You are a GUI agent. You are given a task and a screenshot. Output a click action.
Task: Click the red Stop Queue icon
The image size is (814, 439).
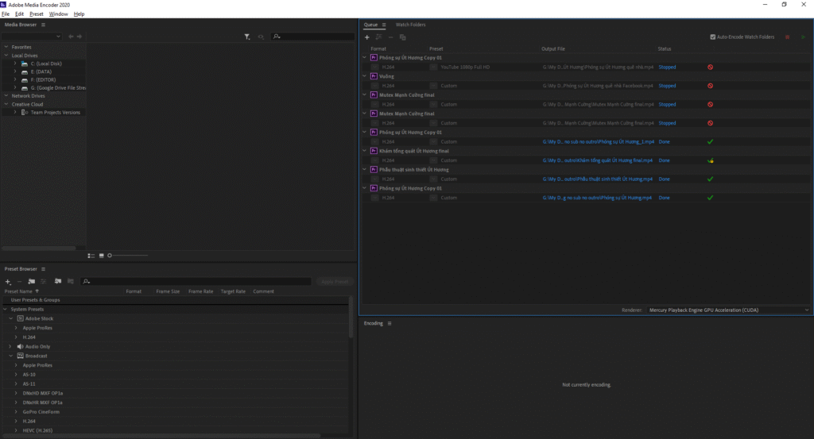click(x=788, y=37)
